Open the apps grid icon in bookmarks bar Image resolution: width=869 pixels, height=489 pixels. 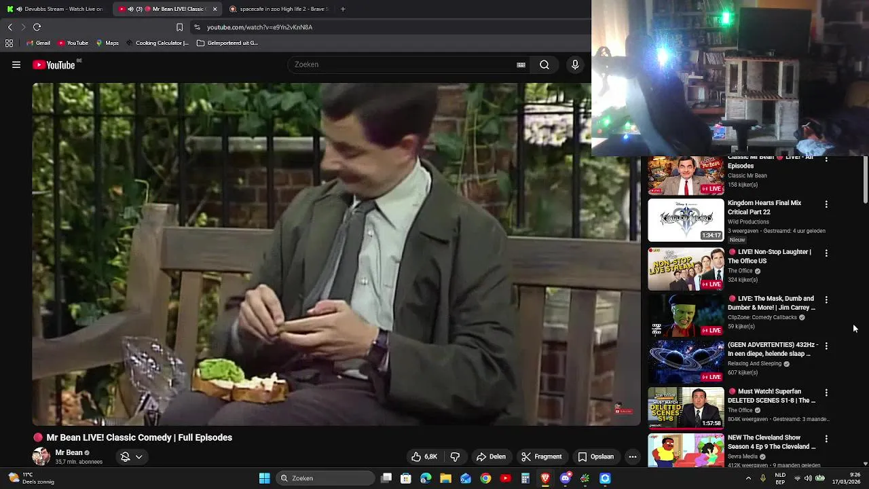(x=9, y=43)
